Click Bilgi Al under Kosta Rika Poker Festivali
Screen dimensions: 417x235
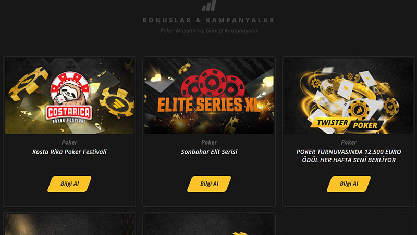pos(69,184)
